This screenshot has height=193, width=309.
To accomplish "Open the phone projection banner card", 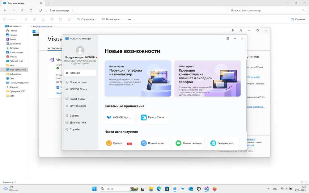I will pos(138,78).
